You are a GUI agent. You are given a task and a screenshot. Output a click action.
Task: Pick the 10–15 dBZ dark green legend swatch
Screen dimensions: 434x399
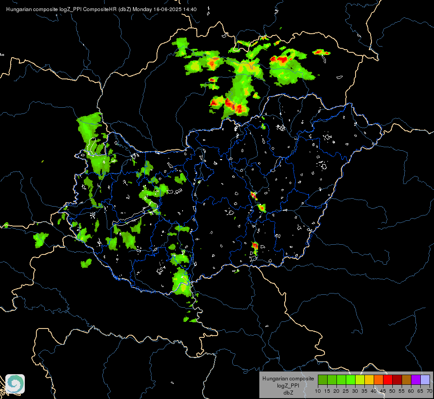[323, 379]
